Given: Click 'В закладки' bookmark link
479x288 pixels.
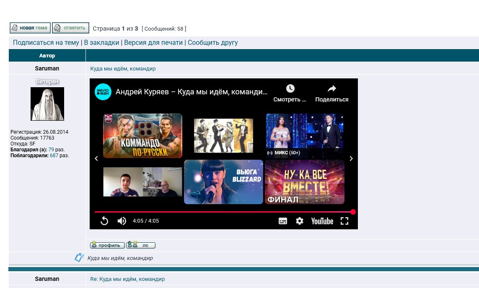Looking at the screenshot, I should coord(101,43).
